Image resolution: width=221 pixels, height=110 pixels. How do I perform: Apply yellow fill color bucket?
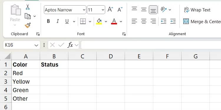99,21
